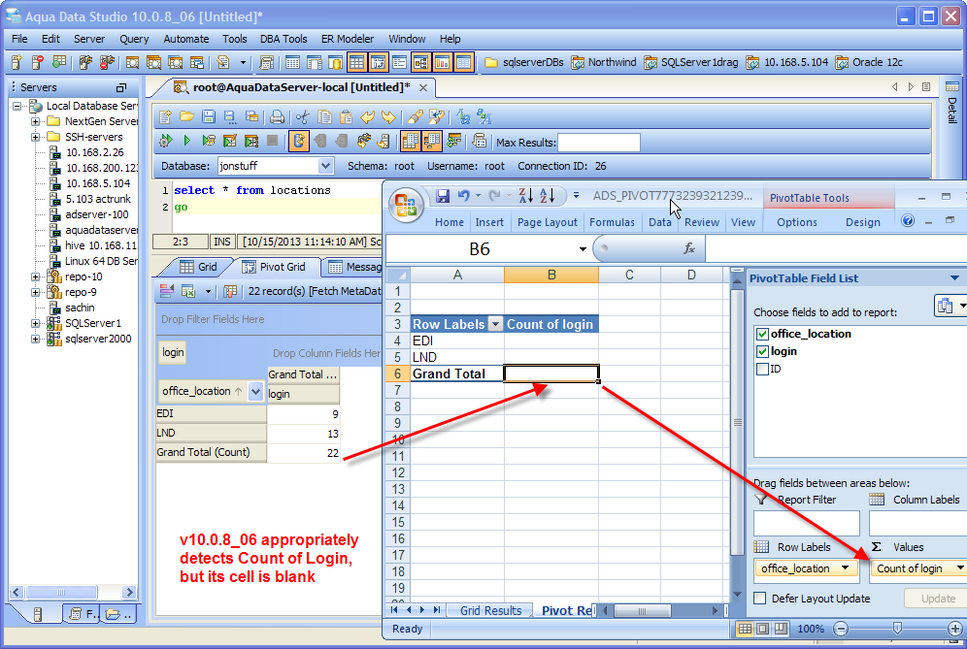The image size is (967, 649).
Task: Click Excel Office round button
Action: 406,205
